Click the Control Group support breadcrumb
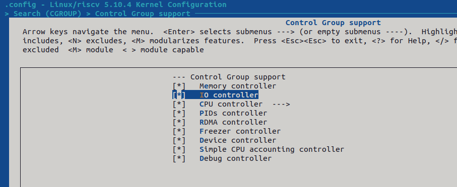The height and width of the screenshot is (187, 457). click(143, 14)
